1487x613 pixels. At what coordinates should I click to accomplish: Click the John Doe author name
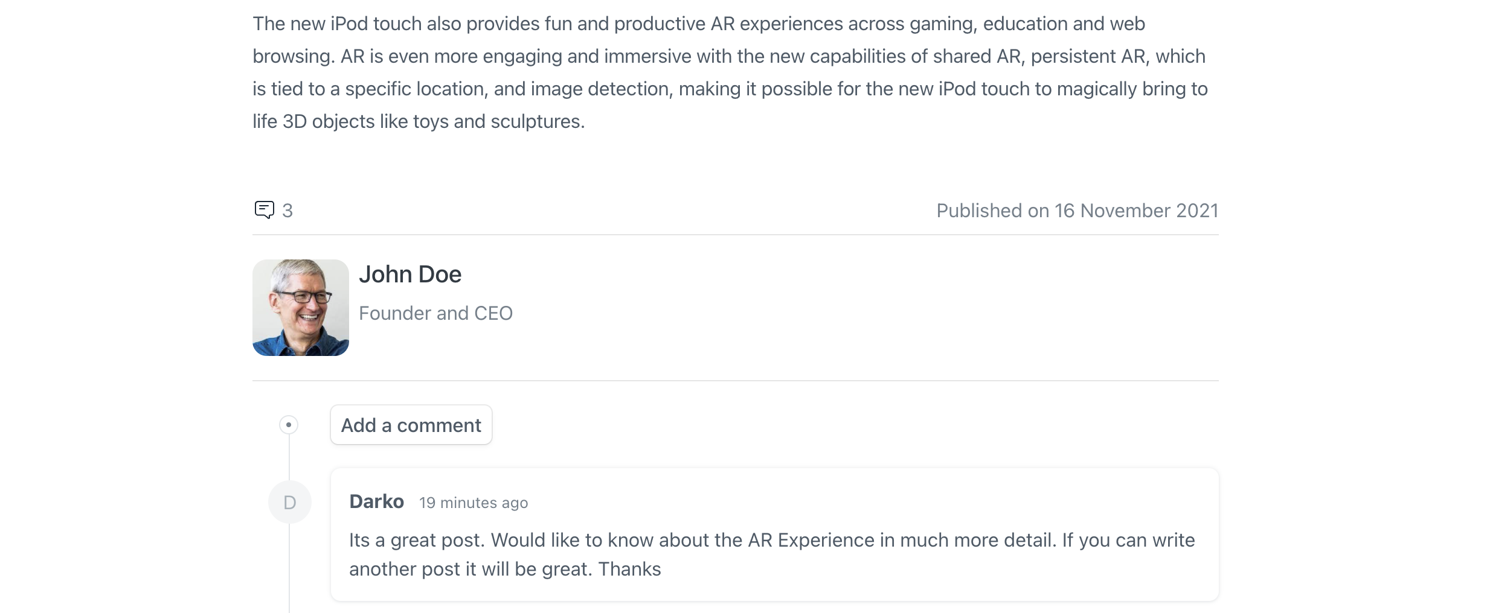tap(410, 275)
